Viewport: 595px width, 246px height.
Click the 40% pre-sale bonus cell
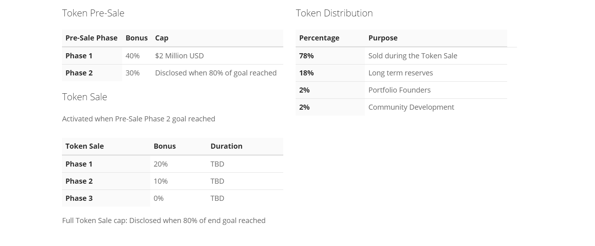pos(132,56)
